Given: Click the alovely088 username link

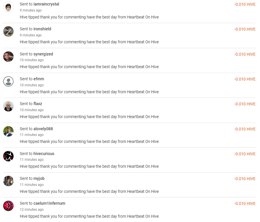Looking at the screenshot, I should 43,129.
